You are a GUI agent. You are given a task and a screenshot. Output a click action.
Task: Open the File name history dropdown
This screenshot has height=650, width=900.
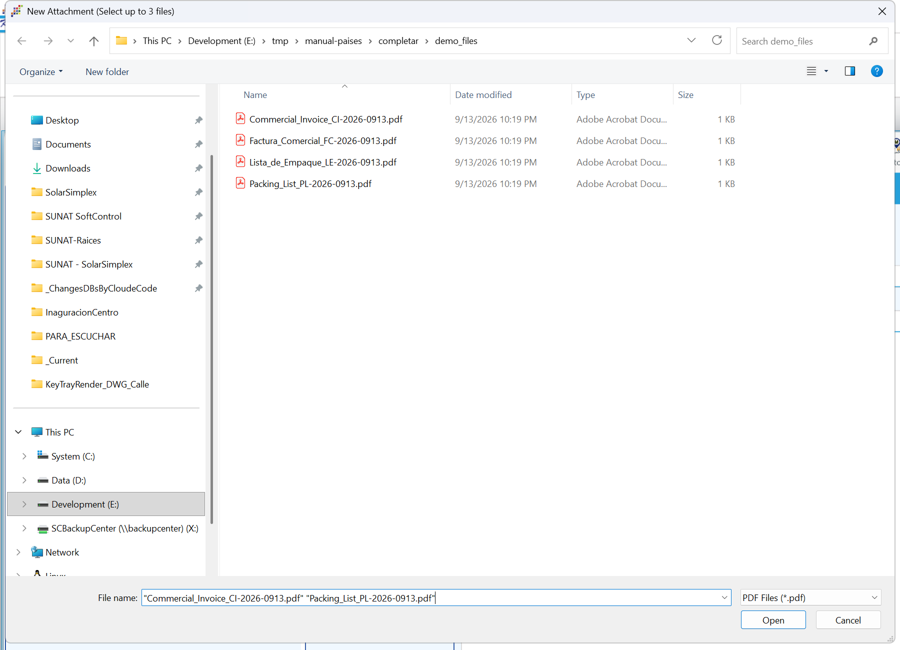pos(724,597)
